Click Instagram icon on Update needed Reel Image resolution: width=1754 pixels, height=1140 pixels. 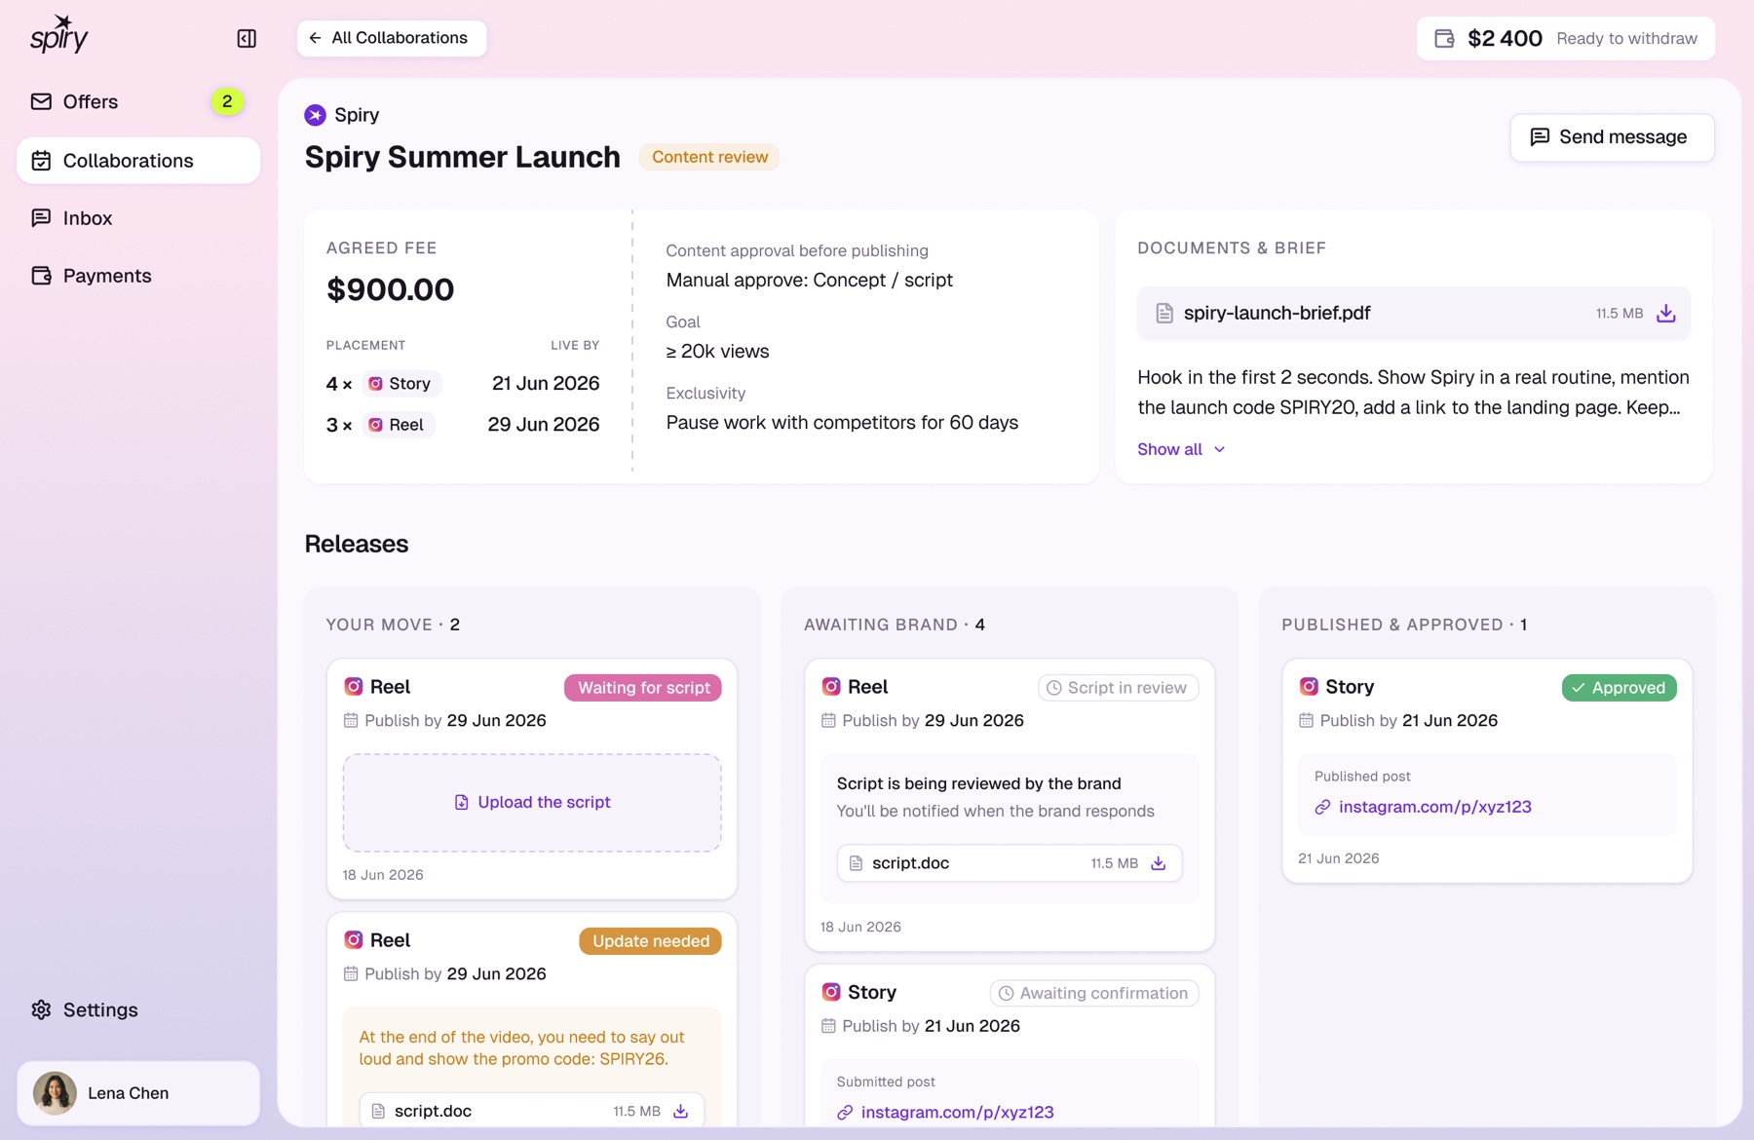point(354,940)
